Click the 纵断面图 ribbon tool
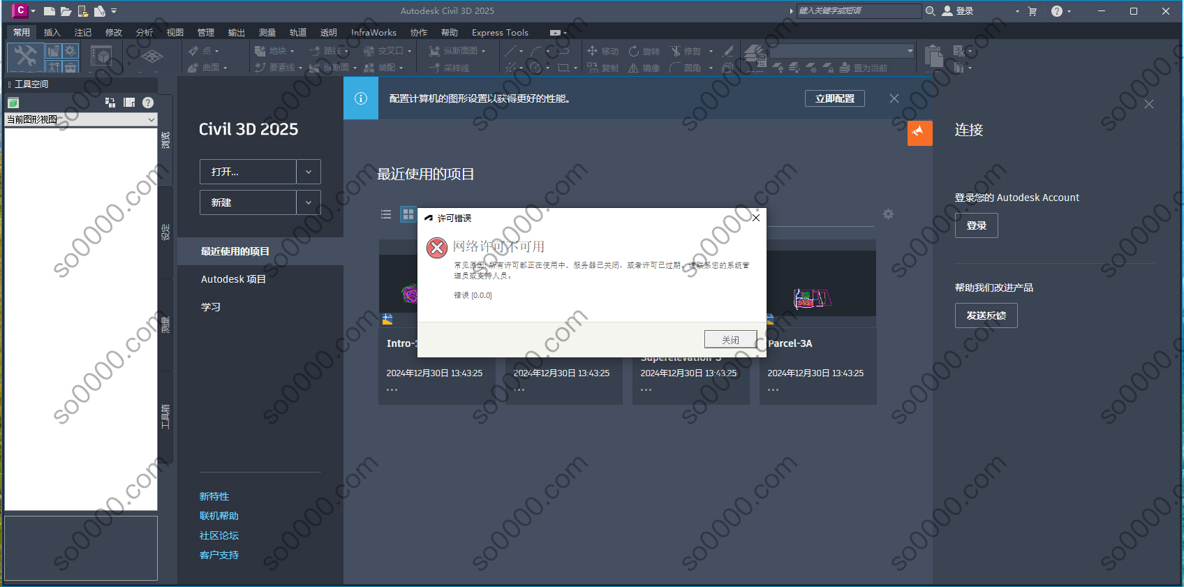1184x587 pixels. (457, 51)
